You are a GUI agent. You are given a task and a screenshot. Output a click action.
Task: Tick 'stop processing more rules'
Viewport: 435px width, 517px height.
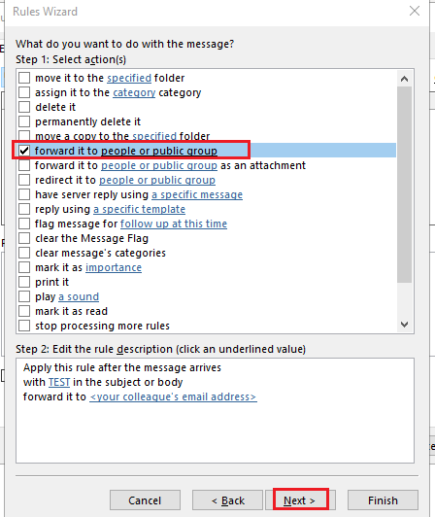(24, 326)
